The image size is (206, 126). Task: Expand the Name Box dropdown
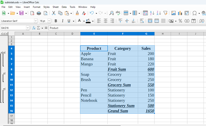point(28,28)
